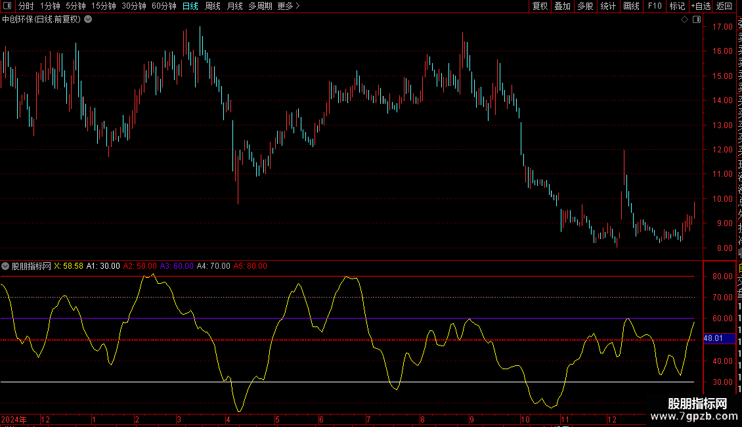This screenshot has height=427, width=742.
Task: Click the 股朋指标网 indicator name
Action: [32, 266]
